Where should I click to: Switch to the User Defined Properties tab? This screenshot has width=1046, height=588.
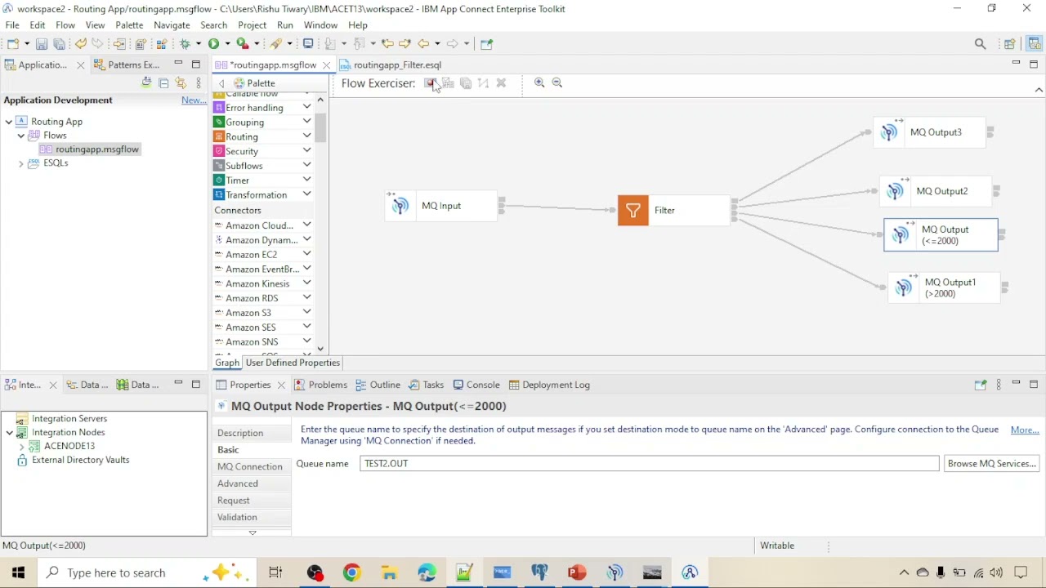click(293, 363)
